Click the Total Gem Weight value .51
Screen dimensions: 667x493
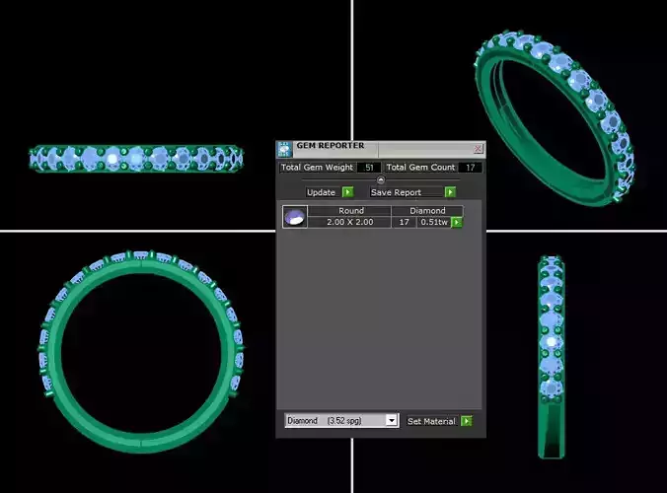(x=368, y=168)
